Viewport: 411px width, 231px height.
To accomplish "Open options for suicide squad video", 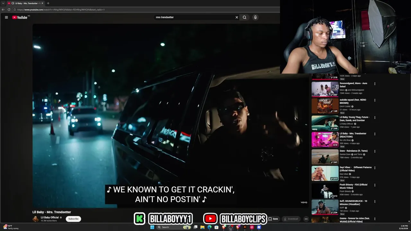I will click(x=375, y=100).
